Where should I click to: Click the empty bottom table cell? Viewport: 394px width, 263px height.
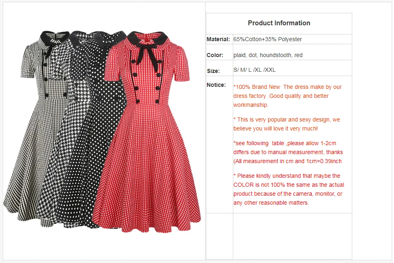(x=292, y=236)
